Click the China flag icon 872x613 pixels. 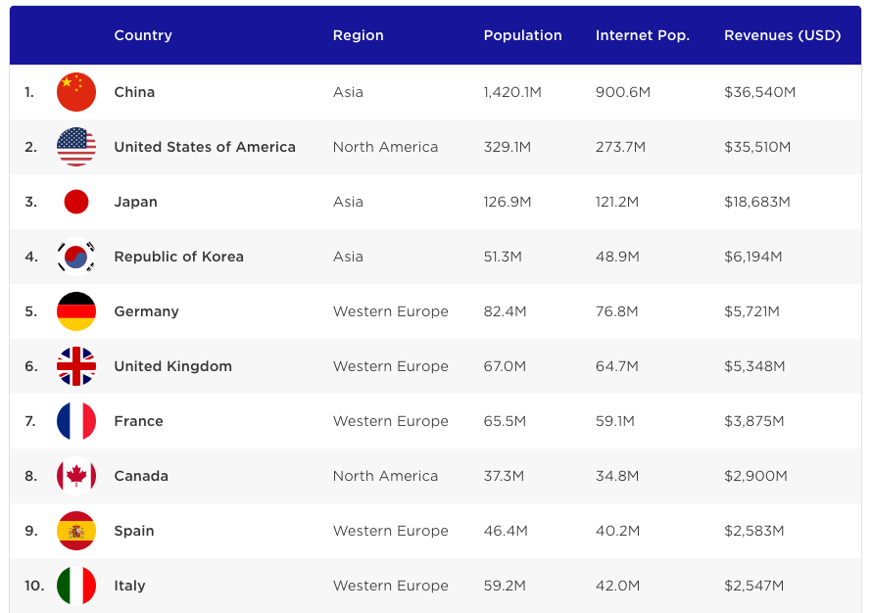[75, 92]
